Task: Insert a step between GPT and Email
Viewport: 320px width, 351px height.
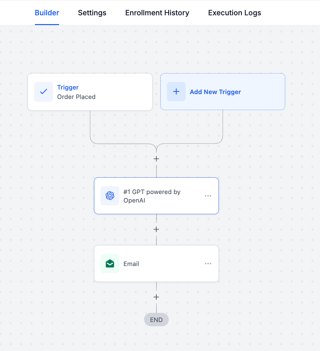Action: pos(156,230)
